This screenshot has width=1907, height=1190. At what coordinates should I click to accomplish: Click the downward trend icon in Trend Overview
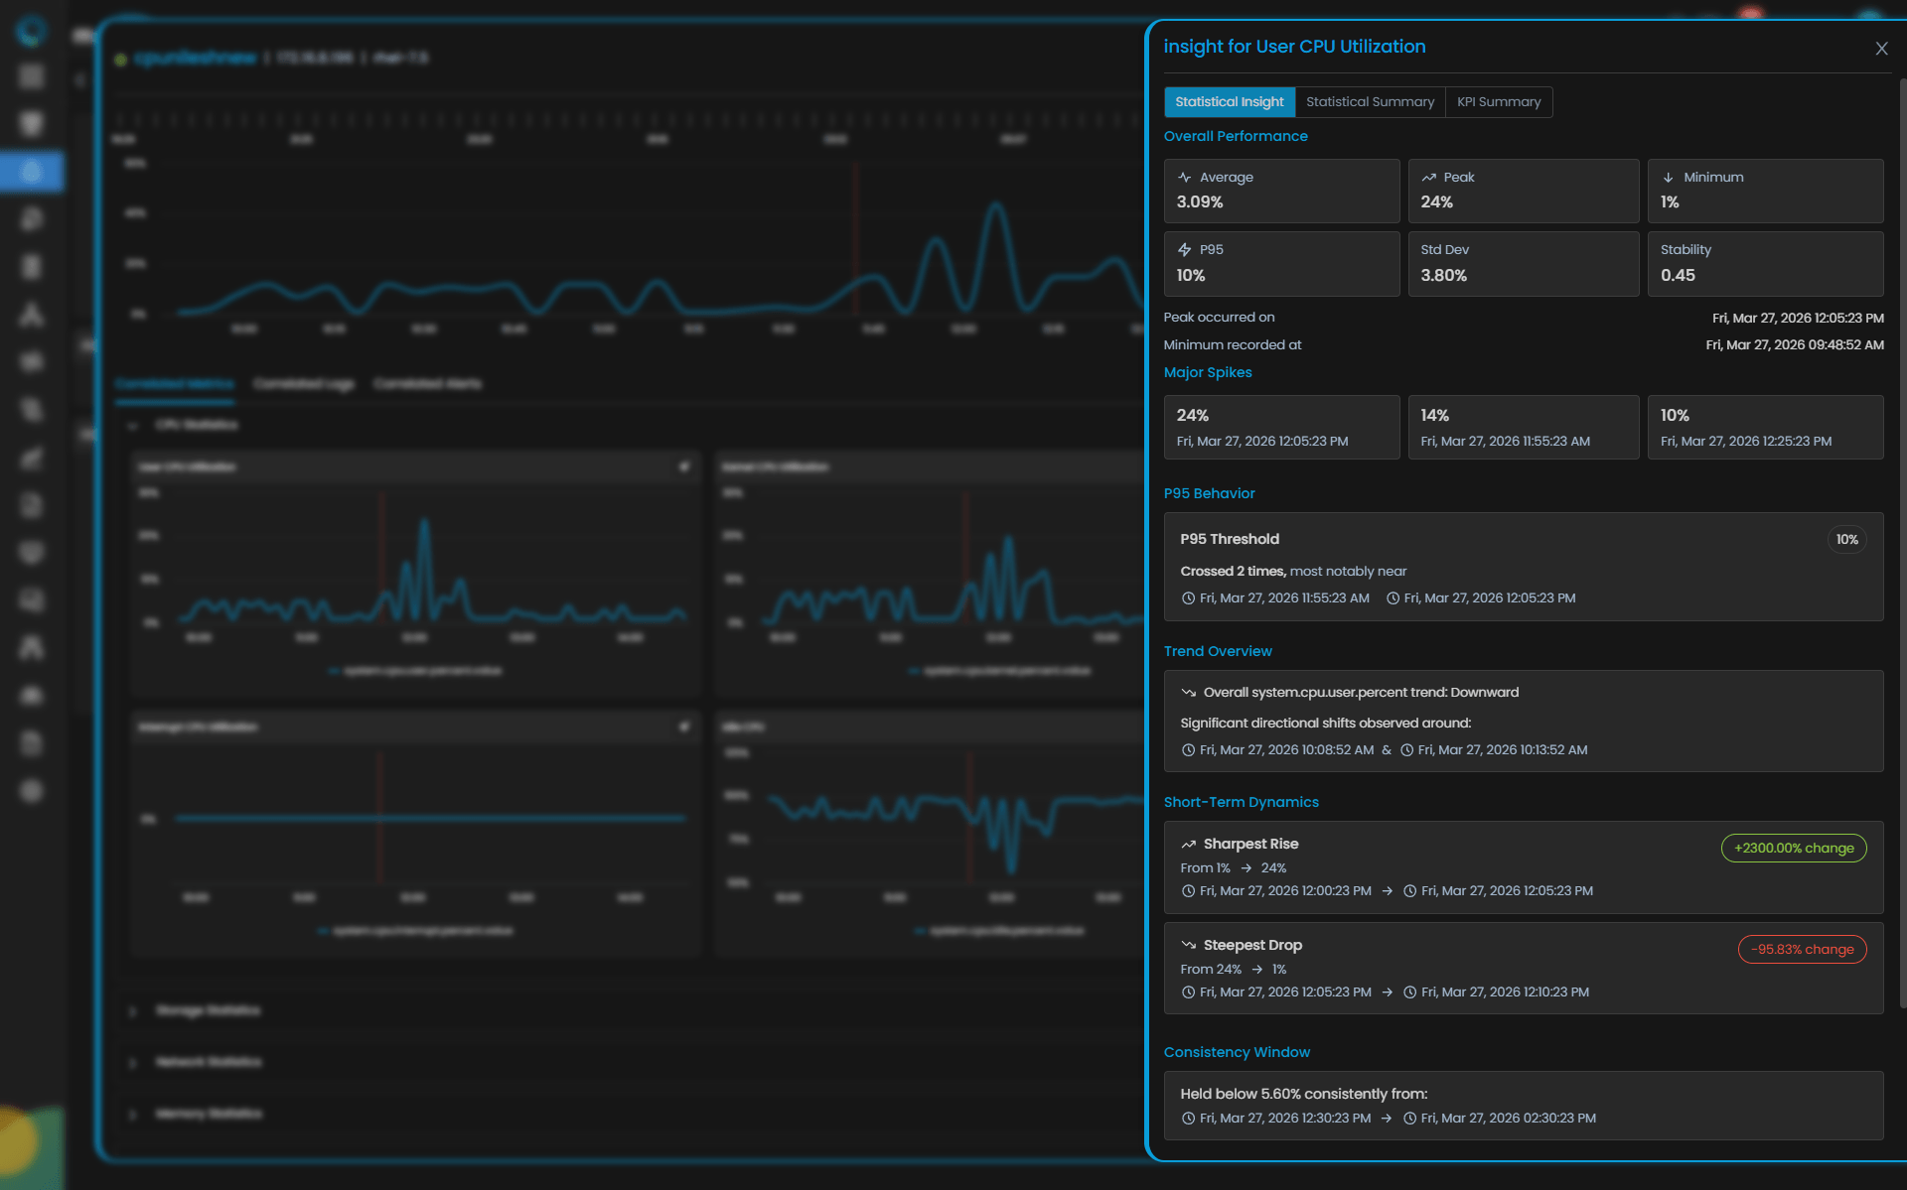(x=1188, y=693)
